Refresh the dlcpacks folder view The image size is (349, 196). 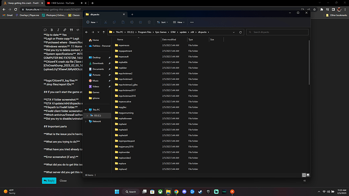point(240,32)
